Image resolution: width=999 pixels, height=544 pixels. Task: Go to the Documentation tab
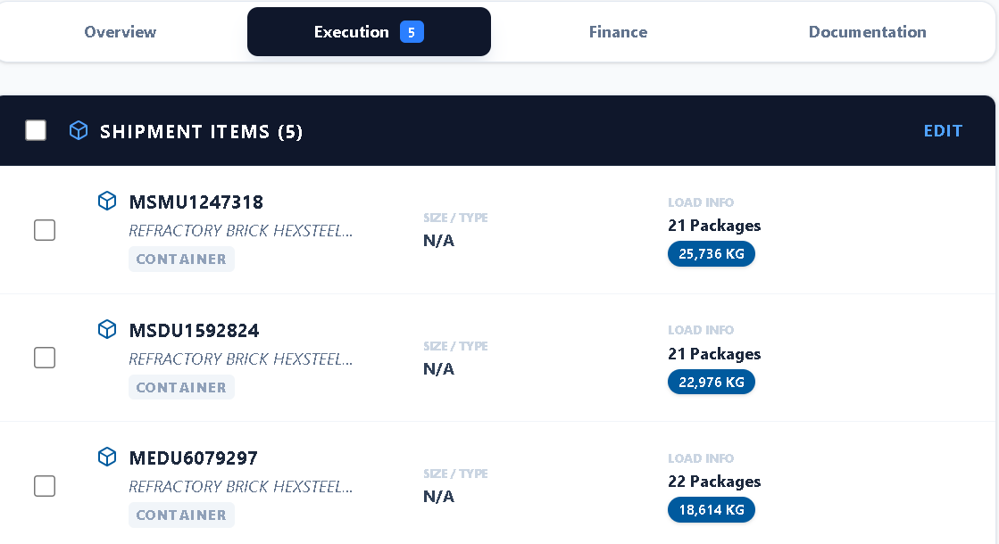coord(867,32)
